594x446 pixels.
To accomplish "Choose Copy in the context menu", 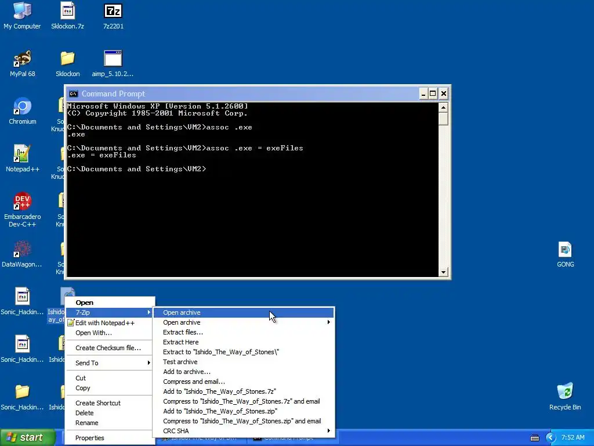I will click(x=110, y=388).
